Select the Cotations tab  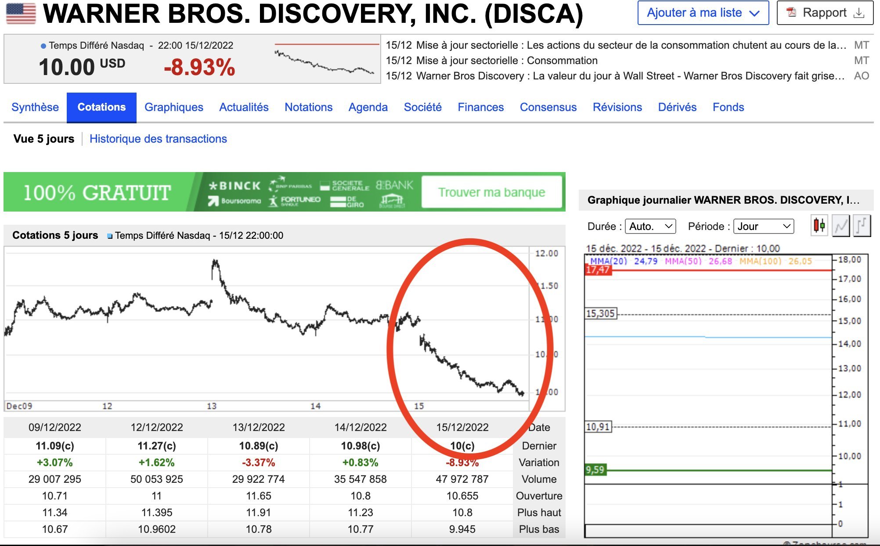click(101, 107)
